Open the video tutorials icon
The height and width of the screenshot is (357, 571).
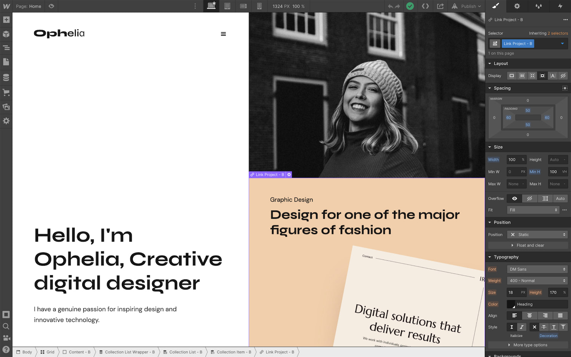(6, 338)
